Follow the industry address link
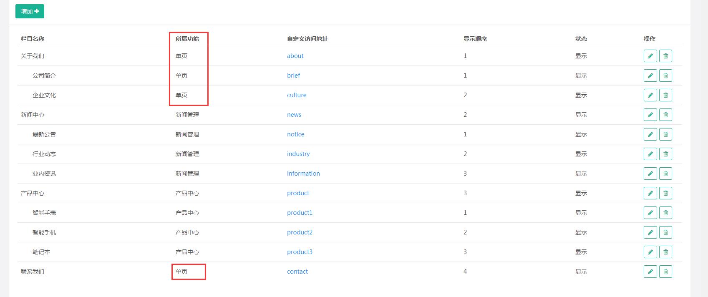Image resolution: width=708 pixels, height=297 pixels. click(x=298, y=154)
